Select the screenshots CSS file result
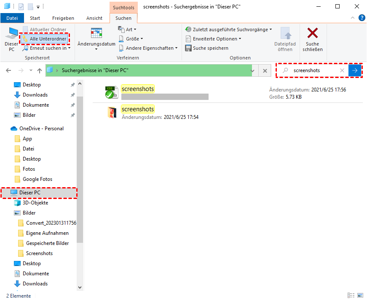 [228, 92]
